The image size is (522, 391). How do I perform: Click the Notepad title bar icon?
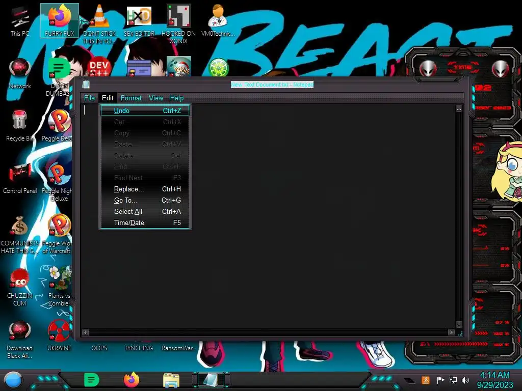click(86, 85)
